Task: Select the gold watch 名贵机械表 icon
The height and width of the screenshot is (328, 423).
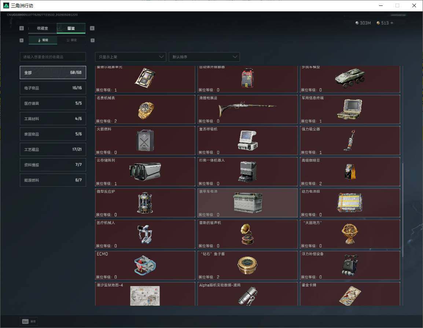Action: 146,110
